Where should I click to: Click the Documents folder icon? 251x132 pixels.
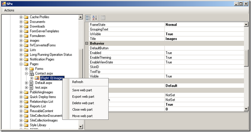26,22
